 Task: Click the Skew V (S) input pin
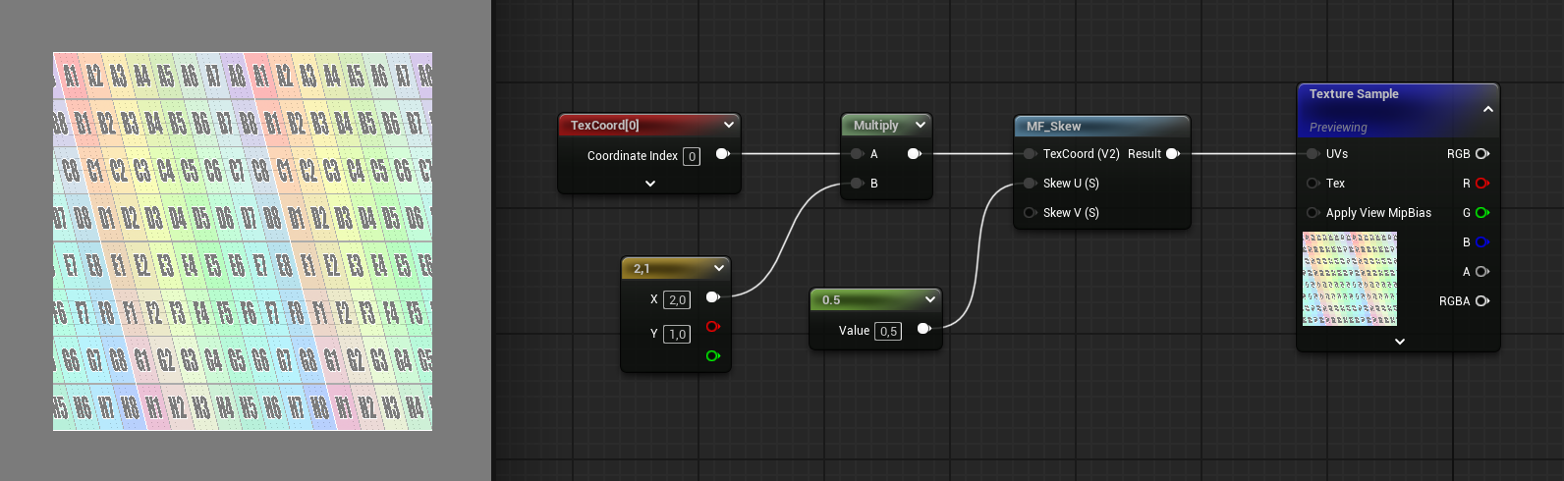click(x=1030, y=213)
